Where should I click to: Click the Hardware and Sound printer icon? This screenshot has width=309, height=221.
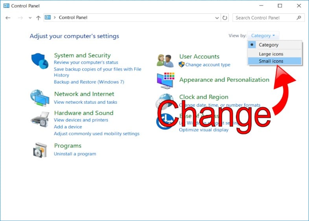click(x=40, y=119)
